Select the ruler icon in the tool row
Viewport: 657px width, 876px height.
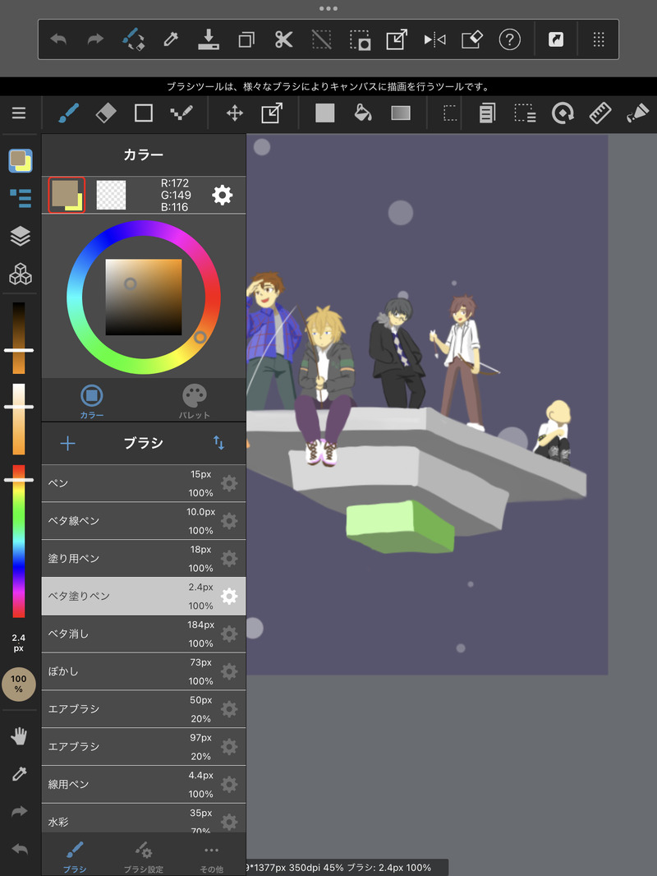click(x=600, y=113)
